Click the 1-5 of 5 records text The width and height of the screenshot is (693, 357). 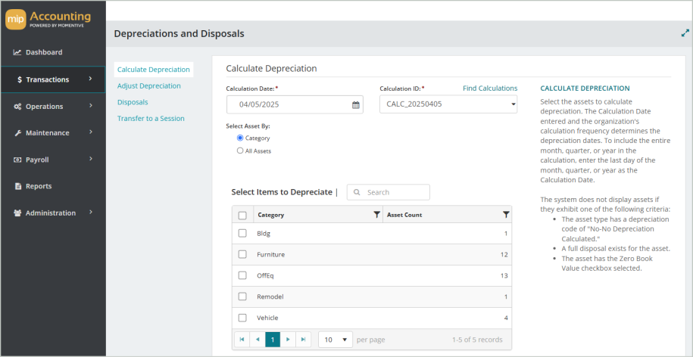(477, 340)
